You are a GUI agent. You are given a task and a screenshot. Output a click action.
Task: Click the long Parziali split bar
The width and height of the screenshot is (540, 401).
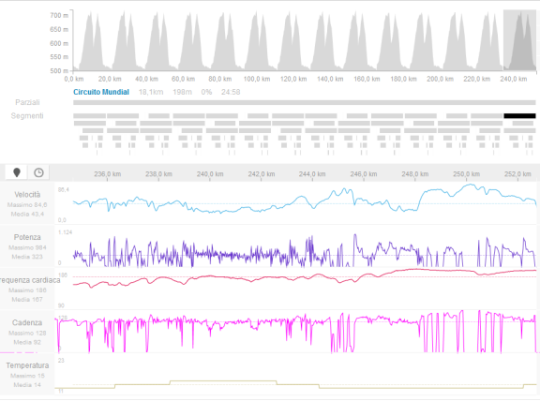click(305, 102)
